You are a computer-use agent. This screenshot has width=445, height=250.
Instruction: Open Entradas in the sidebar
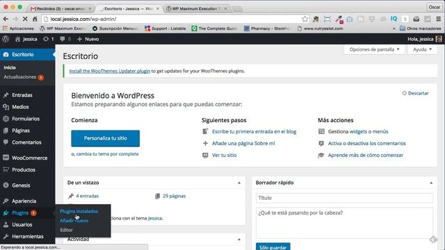point(28,95)
